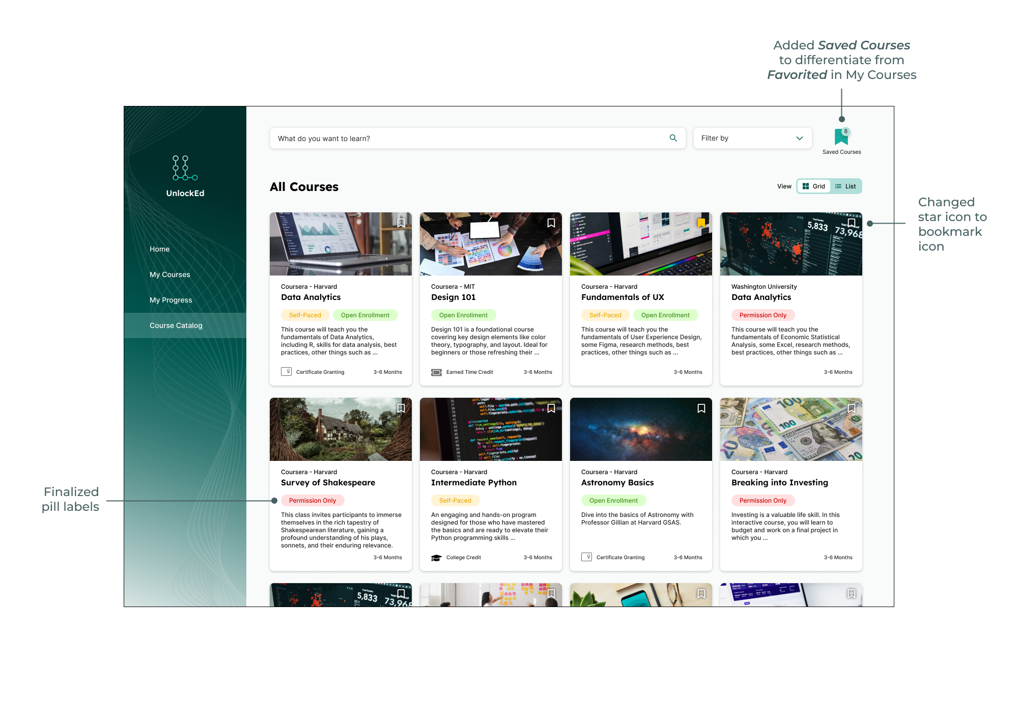This screenshot has height=713, width=1018.
Task: Bookmark Breaking into Investing course
Action: tap(852, 408)
